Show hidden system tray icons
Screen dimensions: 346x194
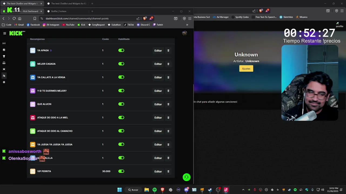coord(243,190)
